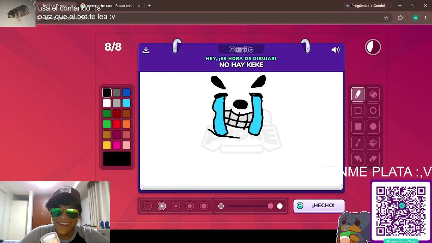Open the Chrome three-dot menu
This screenshot has width=432, height=243.
click(x=426, y=18)
